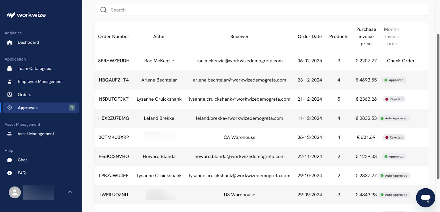This screenshot has width=440, height=212.
Task: Click the FAQ info icon
Action: click(x=10, y=173)
